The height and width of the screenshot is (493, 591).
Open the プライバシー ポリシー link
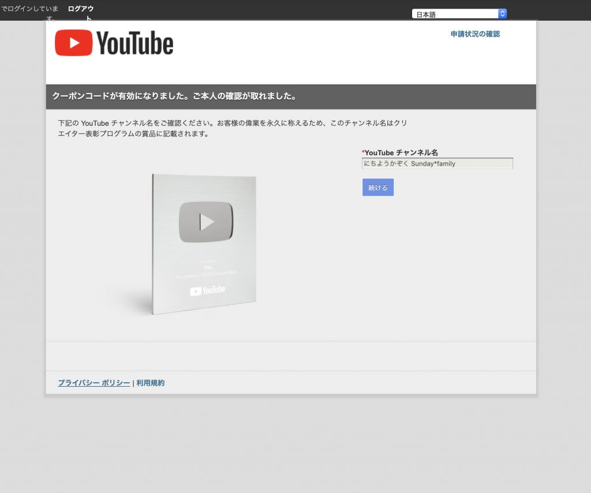click(94, 383)
